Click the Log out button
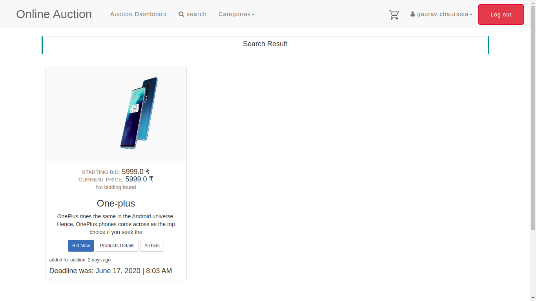The image size is (536, 301). 501,15
